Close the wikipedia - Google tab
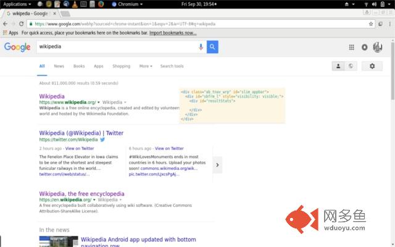 point(54,14)
